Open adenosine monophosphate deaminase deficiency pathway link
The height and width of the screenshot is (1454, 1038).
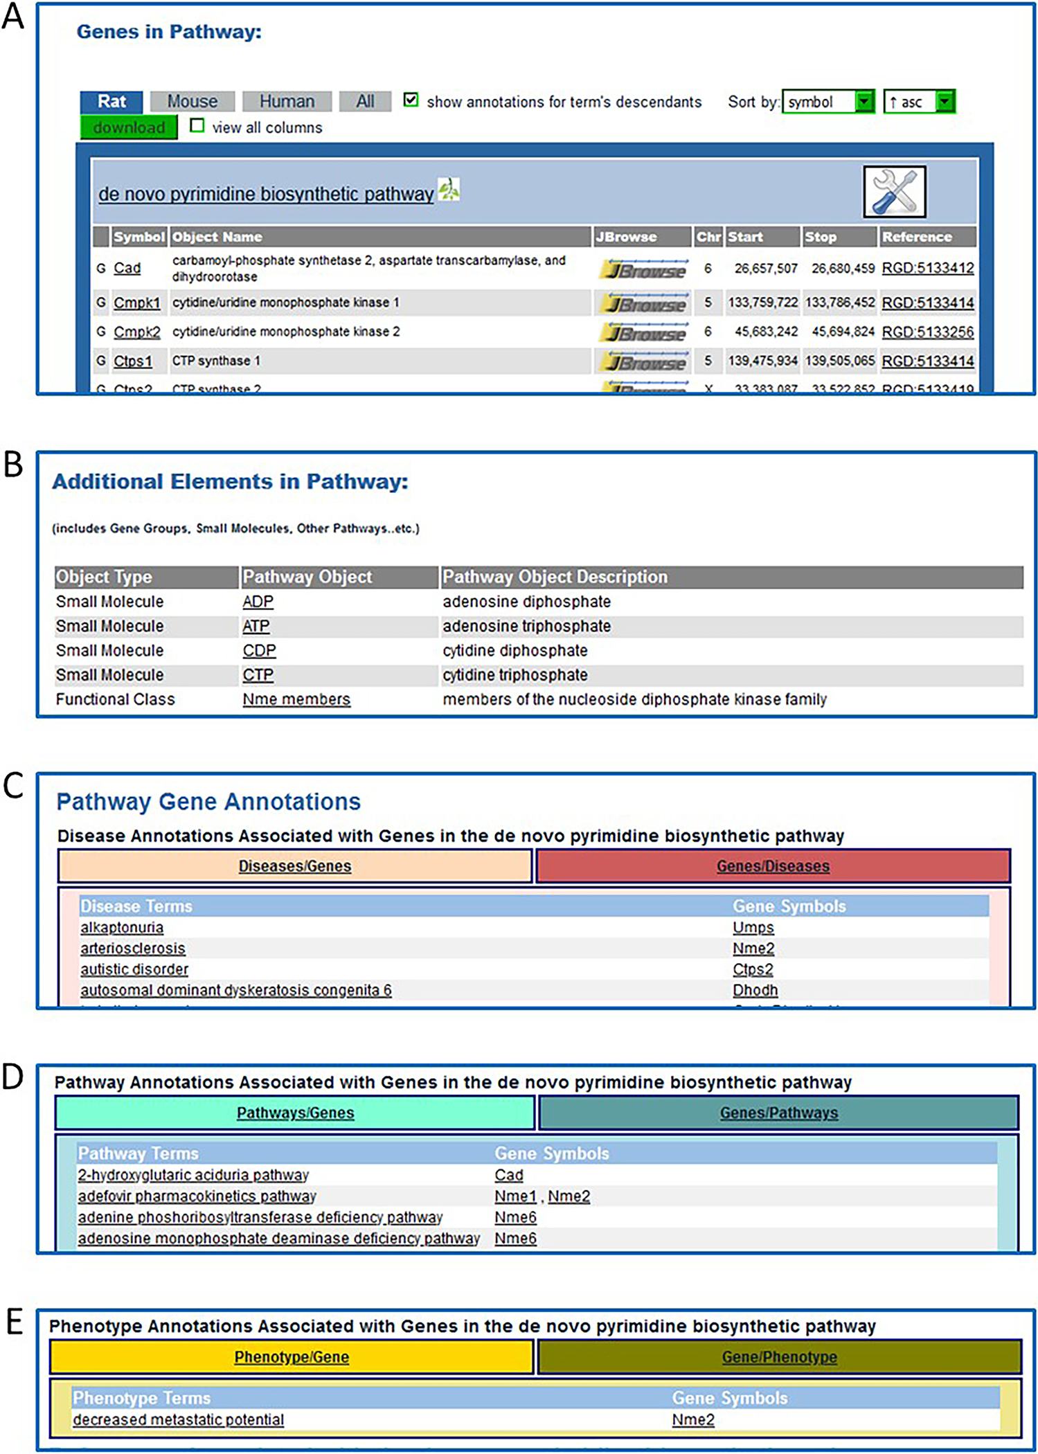(278, 1238)
